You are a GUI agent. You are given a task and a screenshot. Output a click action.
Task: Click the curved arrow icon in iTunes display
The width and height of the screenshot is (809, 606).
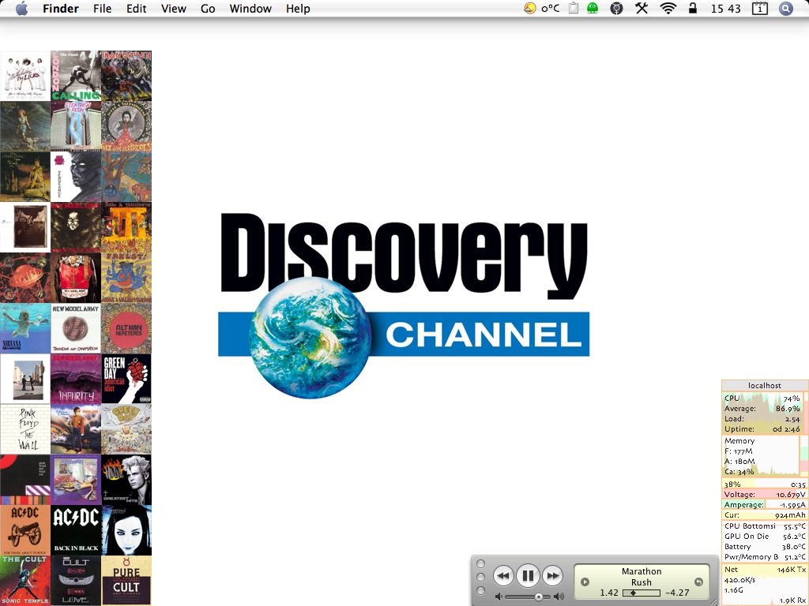[x=698, y=582]
